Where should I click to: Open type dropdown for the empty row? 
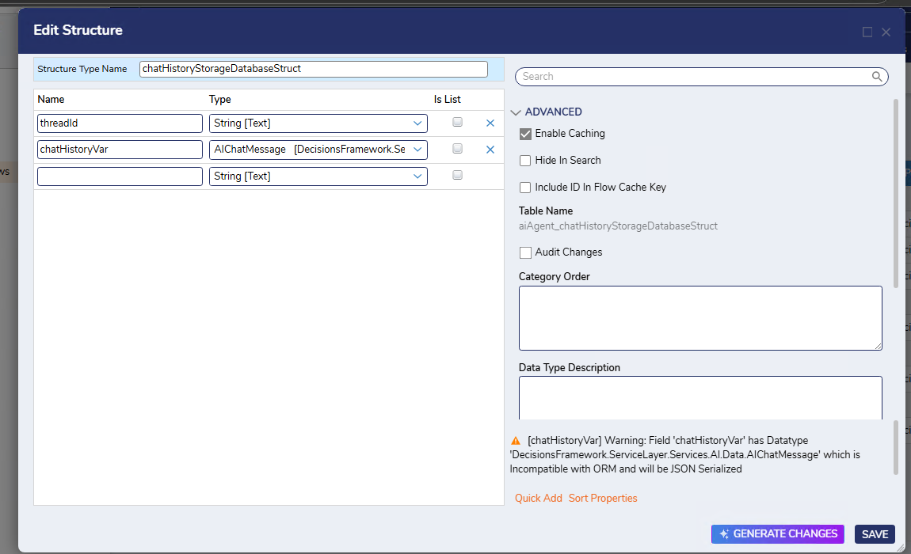417,176
